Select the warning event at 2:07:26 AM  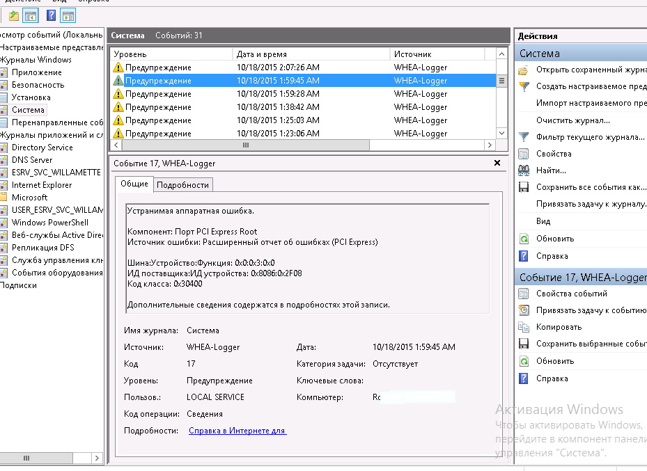point(303,67)
